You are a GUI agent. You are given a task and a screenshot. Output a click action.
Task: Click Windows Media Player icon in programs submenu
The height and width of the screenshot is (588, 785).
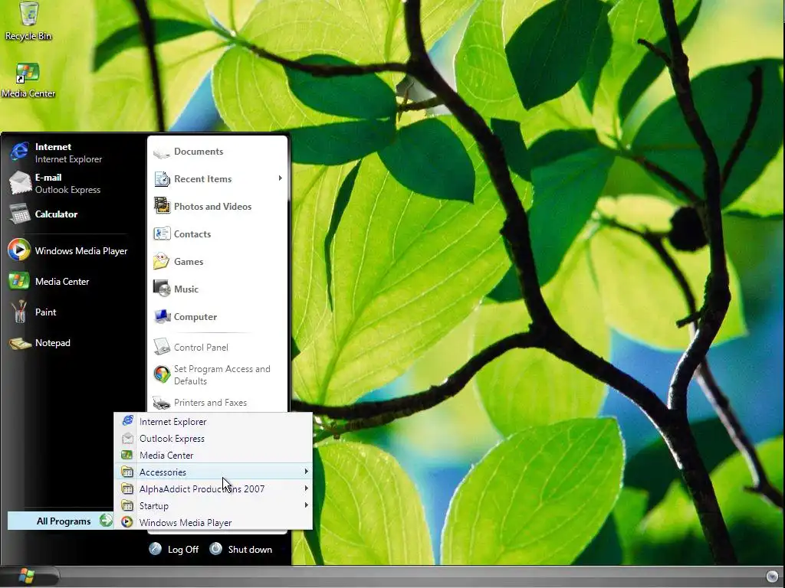pyautogui.click(x=127, y=522)
